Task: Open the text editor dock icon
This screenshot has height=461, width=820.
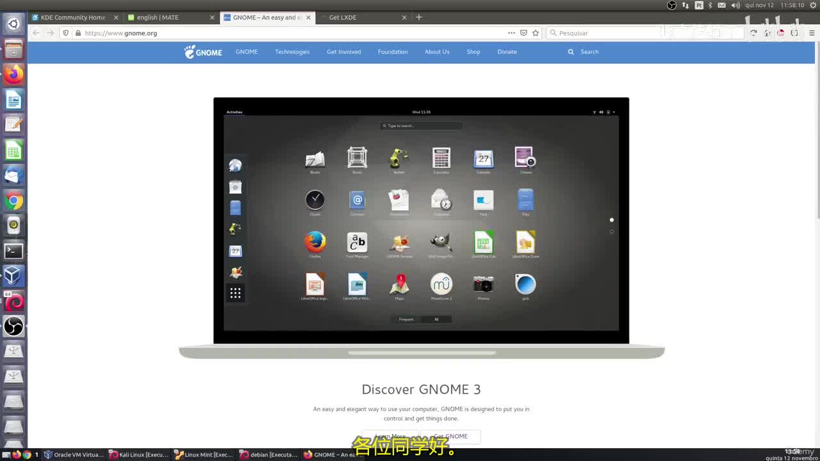Action: [13, 124]
